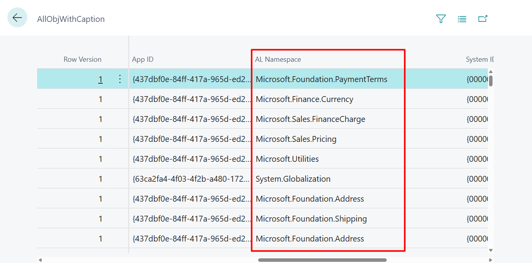This screenshot has height=263, width=532.
Task: Toggle the list view layout icon
Action: [462, 19]
